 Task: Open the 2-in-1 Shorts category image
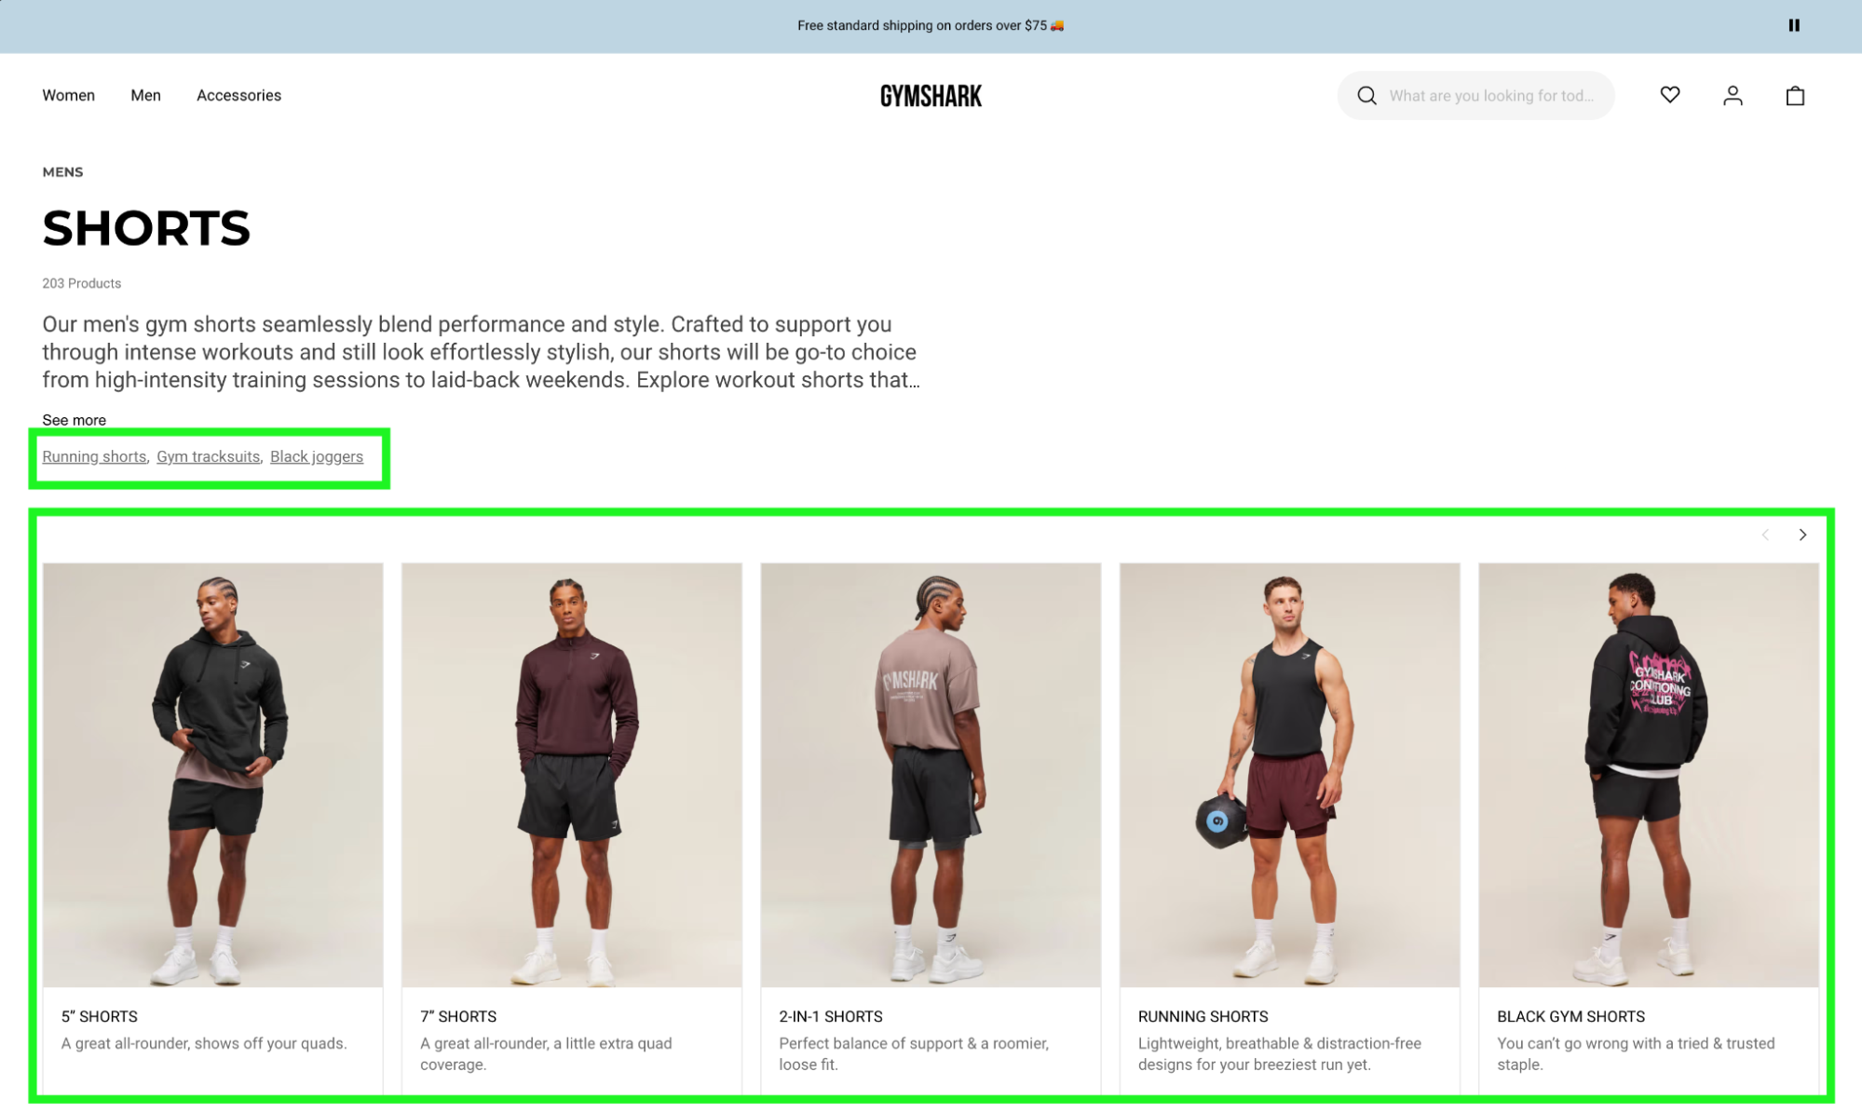[930, 774]
